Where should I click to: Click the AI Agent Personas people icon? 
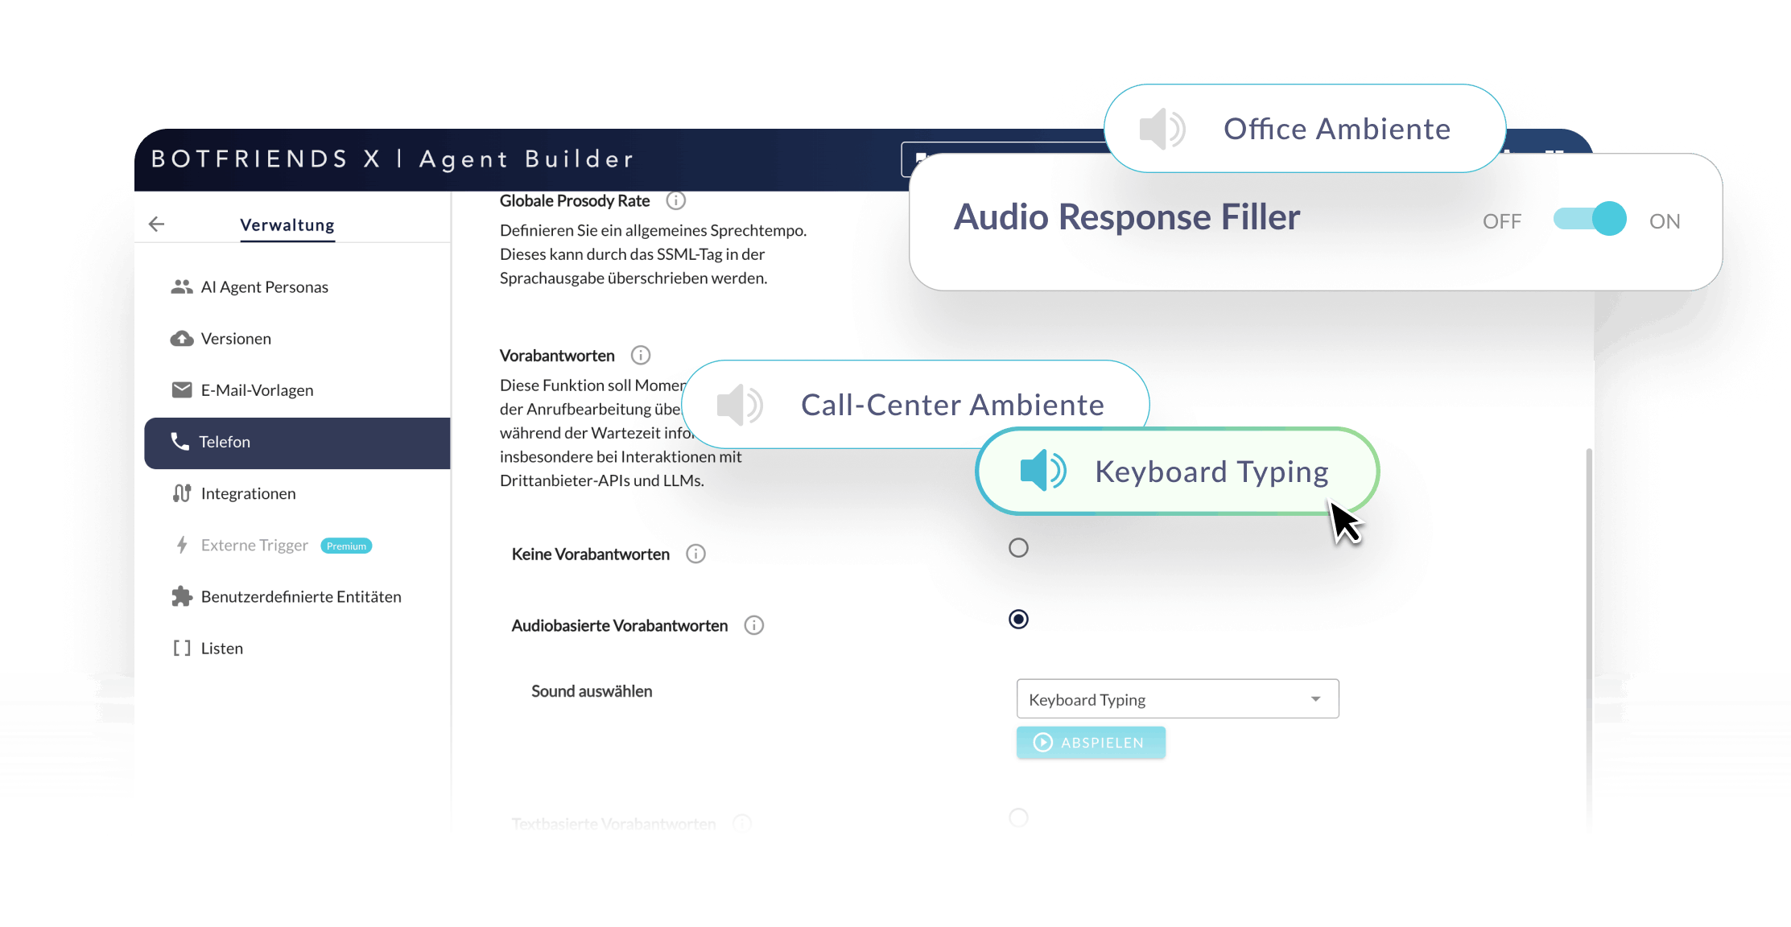coord(181,286)
